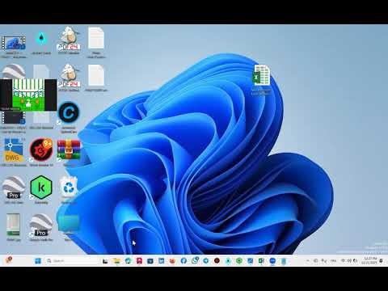Select Google Earth Pro shortcut below Kaspersky
Image resolution: width=388 pixels, height=291 pixels.
[x=41, y=225]
